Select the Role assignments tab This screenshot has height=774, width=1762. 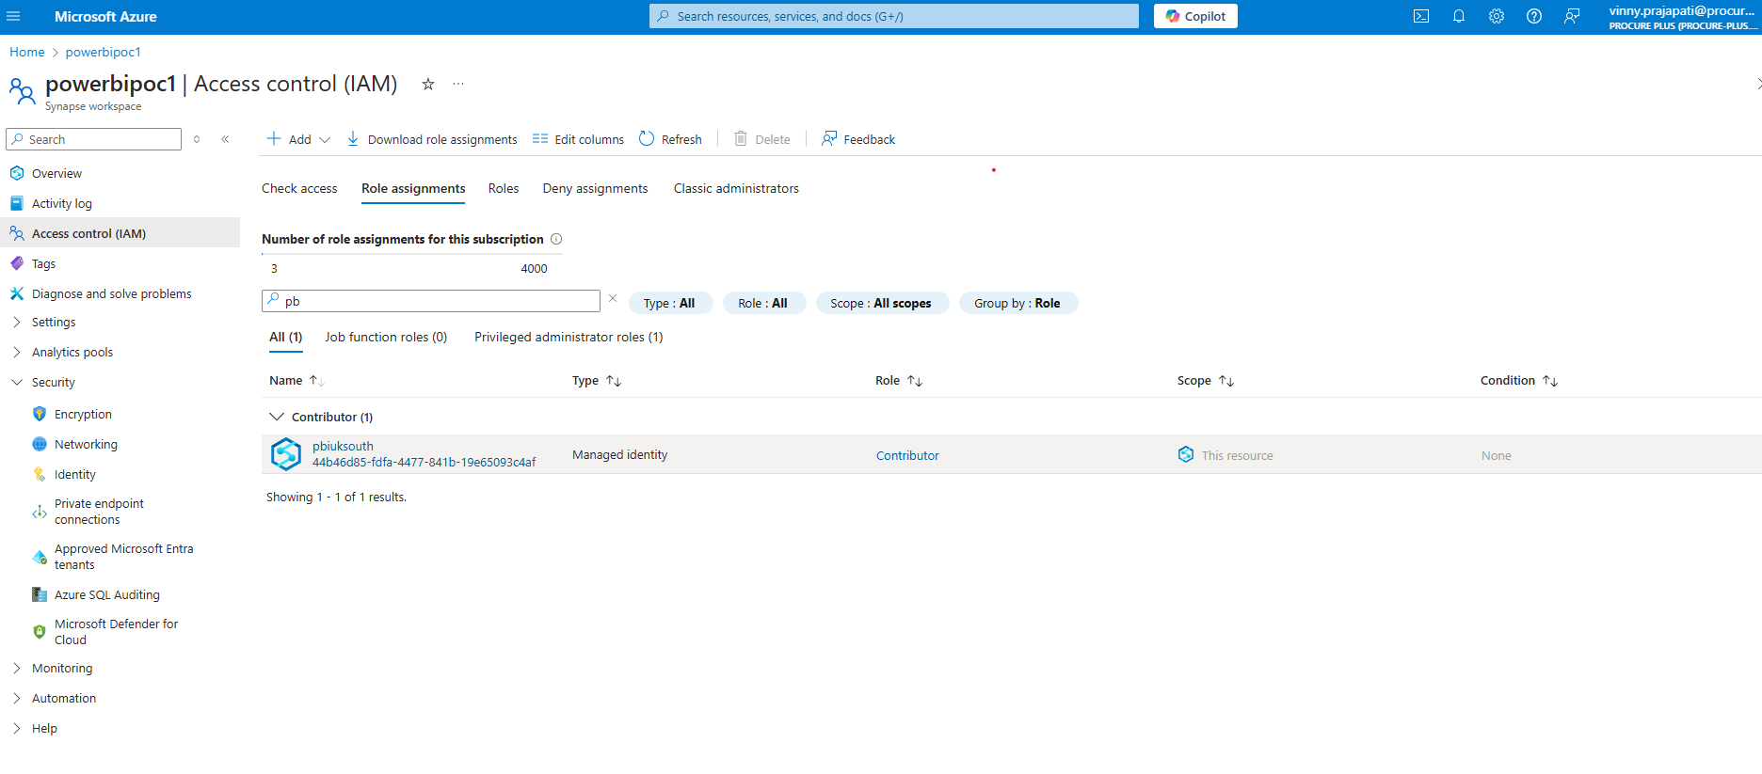pos(413,188)
